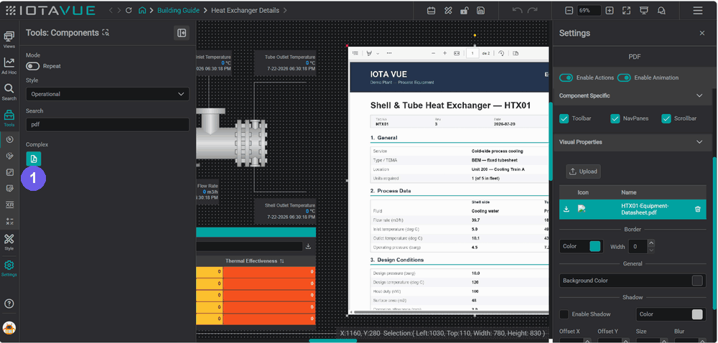The width and height of the screenshot is (718, 343).
Task: Go to home via house icon
Action: tap(142, 11)
